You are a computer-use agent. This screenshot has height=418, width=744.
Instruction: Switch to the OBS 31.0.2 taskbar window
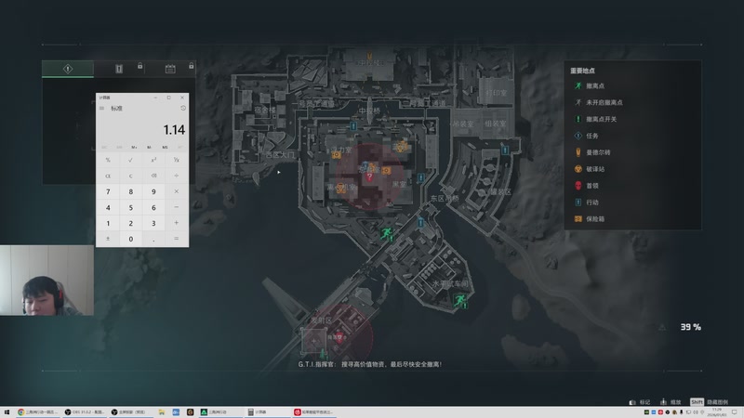pos(85,412)
